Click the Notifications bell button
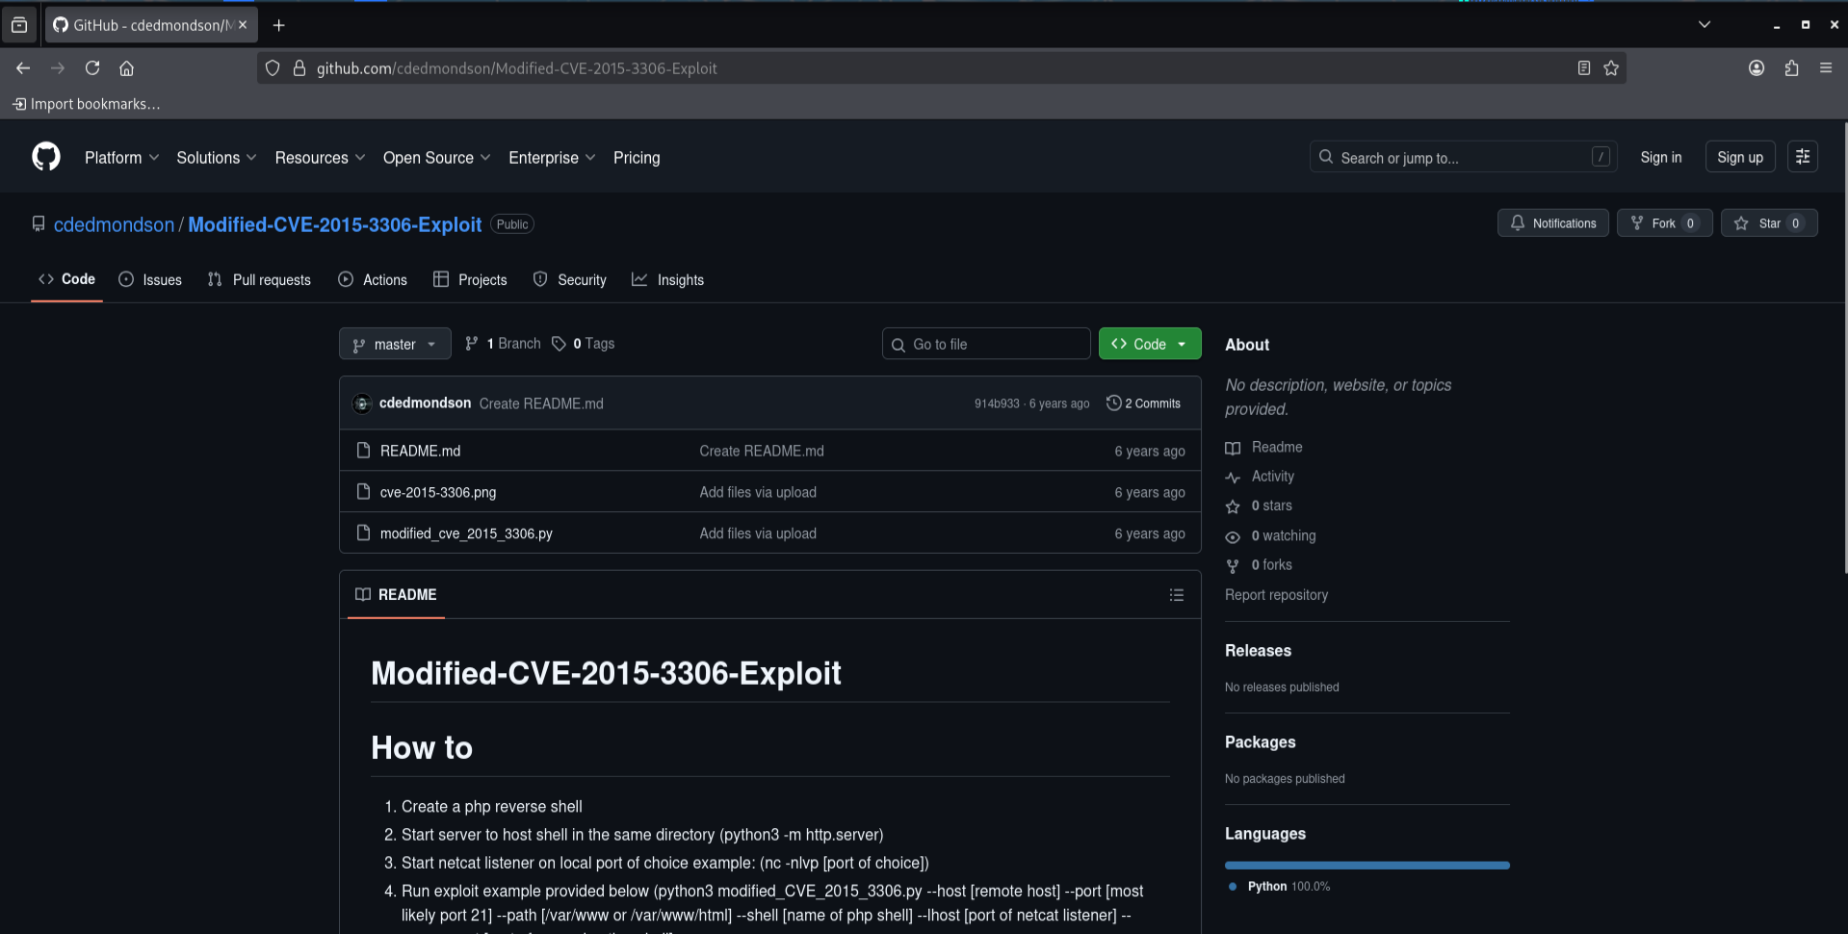Viewport: 1848px width, 934px height. click(x=1552, y=223)
